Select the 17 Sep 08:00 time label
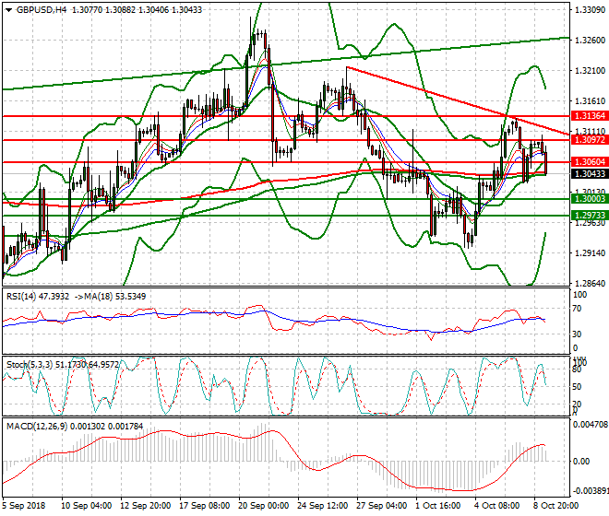Viewport: 609px width, 516px height. (205, 506)
